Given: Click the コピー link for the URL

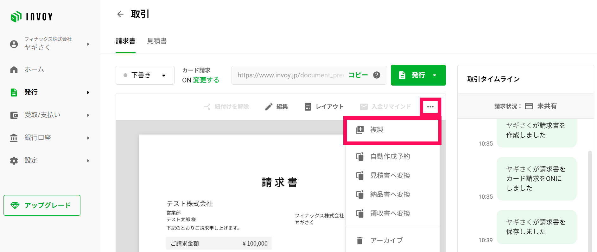Looking at the screenshot, I should 358,75.
